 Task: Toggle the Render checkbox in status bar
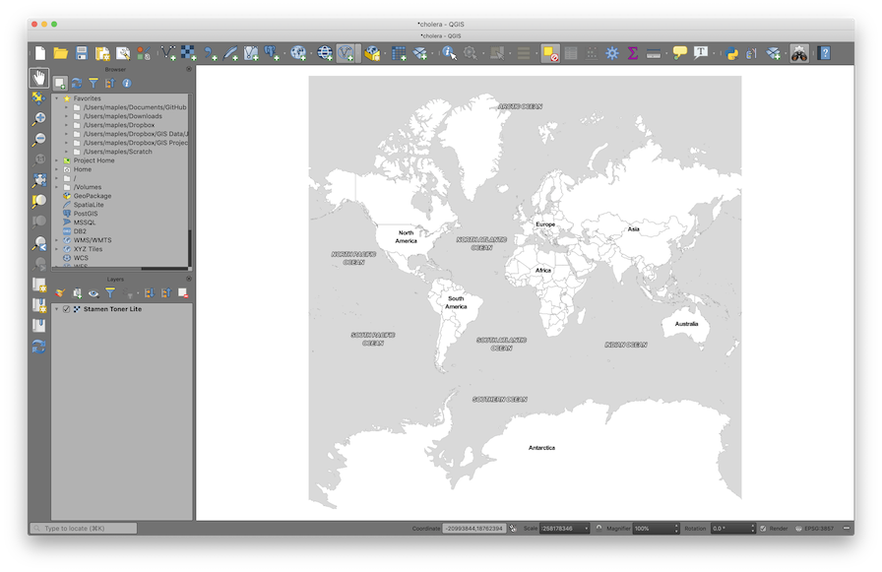click(764, 529)
